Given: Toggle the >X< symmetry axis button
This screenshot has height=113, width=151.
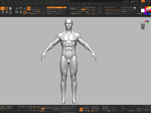Looking at the screenshot, I should (x=64, y=8).
